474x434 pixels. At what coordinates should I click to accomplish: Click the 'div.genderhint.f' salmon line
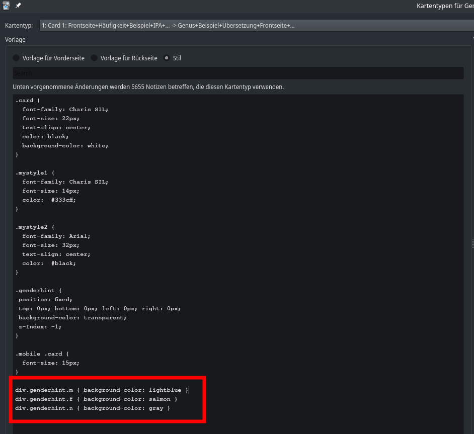click(x=96, y=399)
